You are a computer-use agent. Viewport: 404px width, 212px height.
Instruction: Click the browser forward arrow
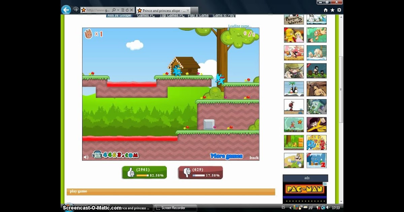tap(76, 10)
